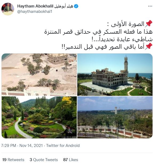153x163 pixels.
Task: Click the second red pushpin emoji
Action: coord(148,47)
